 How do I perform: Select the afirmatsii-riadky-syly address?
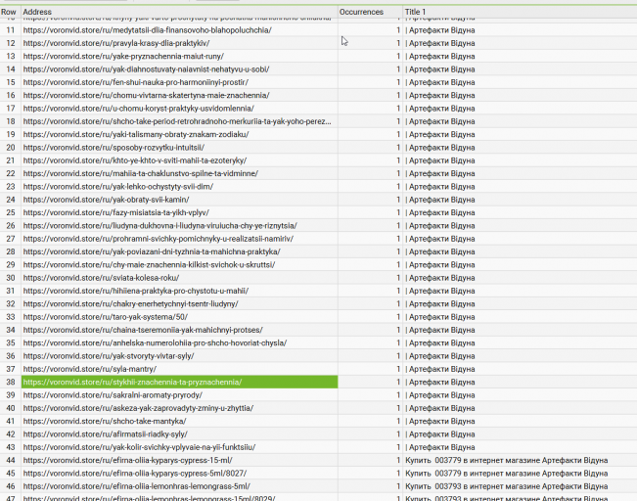[106, 433]
